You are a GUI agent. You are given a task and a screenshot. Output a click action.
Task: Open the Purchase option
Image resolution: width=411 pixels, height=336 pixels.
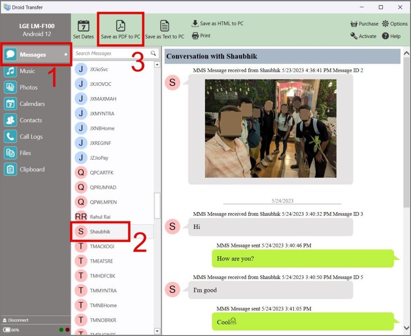click(365, 24)
